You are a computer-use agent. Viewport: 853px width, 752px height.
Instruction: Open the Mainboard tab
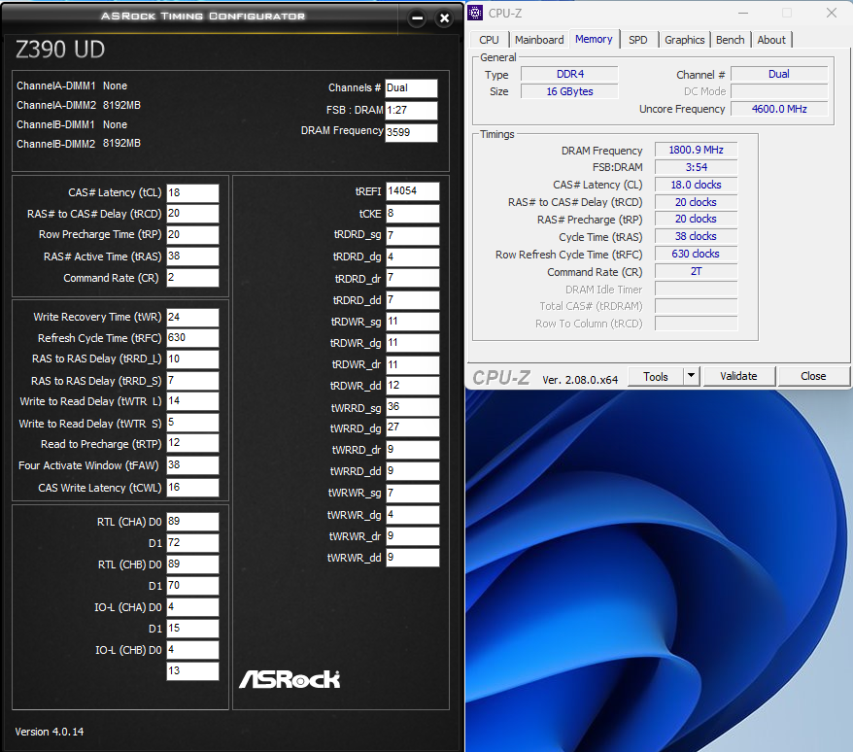click(x=539, y=40)
